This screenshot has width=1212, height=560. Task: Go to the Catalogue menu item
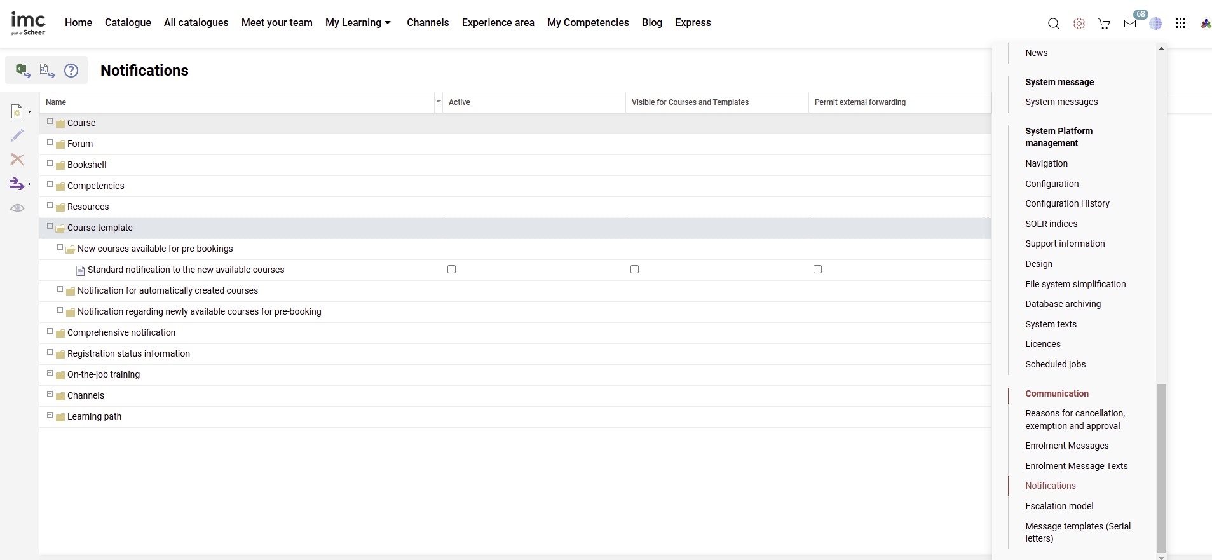(128, 23)
